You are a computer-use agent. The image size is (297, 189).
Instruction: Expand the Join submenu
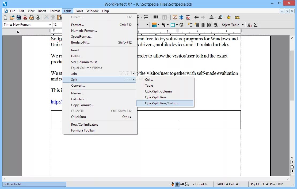click(100, 74)
